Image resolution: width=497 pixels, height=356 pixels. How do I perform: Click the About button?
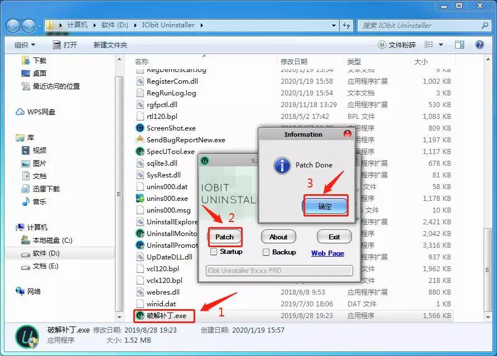point(278,237)
